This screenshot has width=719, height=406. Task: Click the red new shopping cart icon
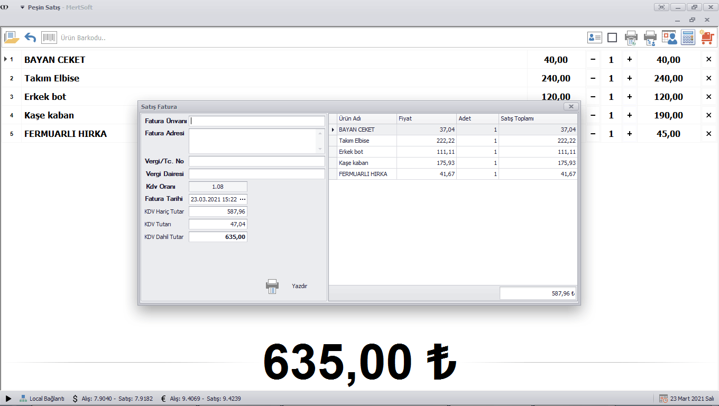(706, 38)
